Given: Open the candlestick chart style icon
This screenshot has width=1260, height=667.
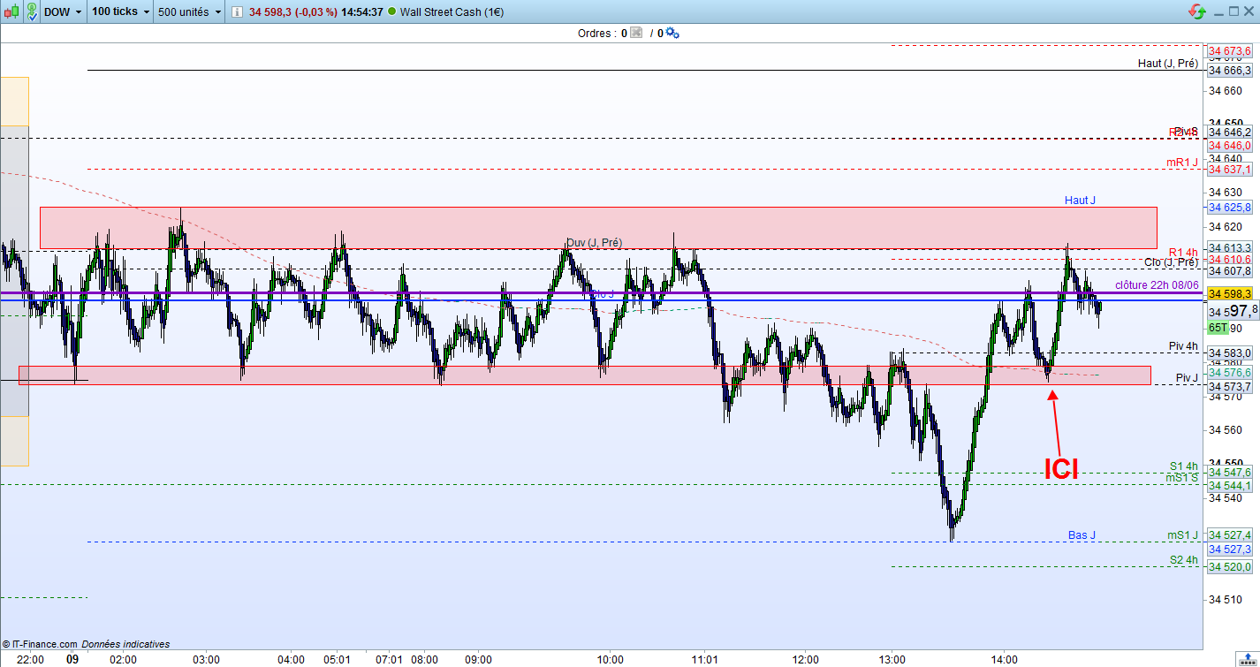Looking at the screenshot, I should (x=11, y=11).
